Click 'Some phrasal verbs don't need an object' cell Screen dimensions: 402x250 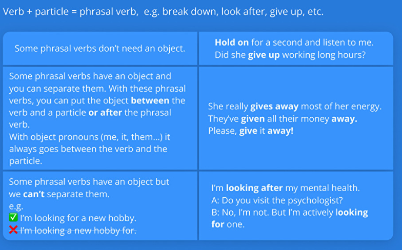[99, 48]
